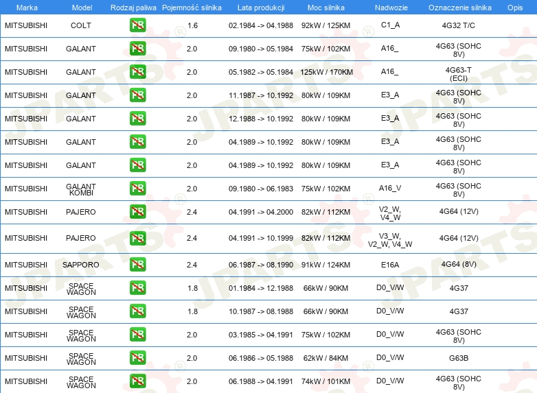
Task: Click fuel icon for GALANT 12.1988 -> 10.1992
Action: coord(137,119)
